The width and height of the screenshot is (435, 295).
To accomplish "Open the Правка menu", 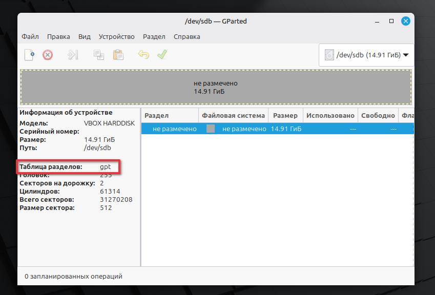I will (58, 36).
